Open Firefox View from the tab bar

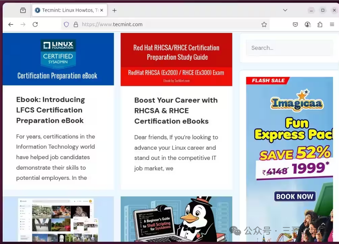23,11
